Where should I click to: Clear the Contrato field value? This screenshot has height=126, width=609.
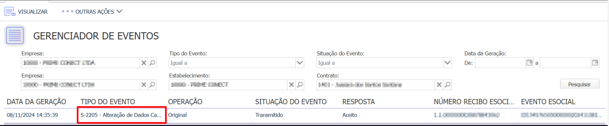(439, 85)
